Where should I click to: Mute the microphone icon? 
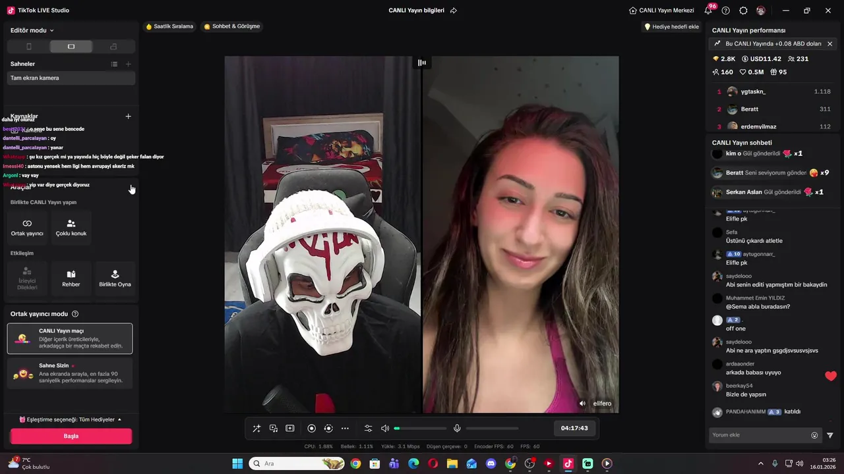(457, 429)
